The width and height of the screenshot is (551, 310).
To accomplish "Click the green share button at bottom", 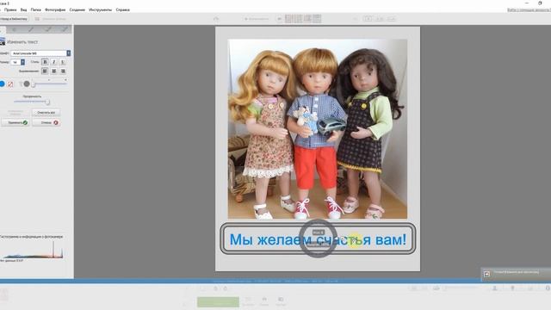I will [218, 301].
